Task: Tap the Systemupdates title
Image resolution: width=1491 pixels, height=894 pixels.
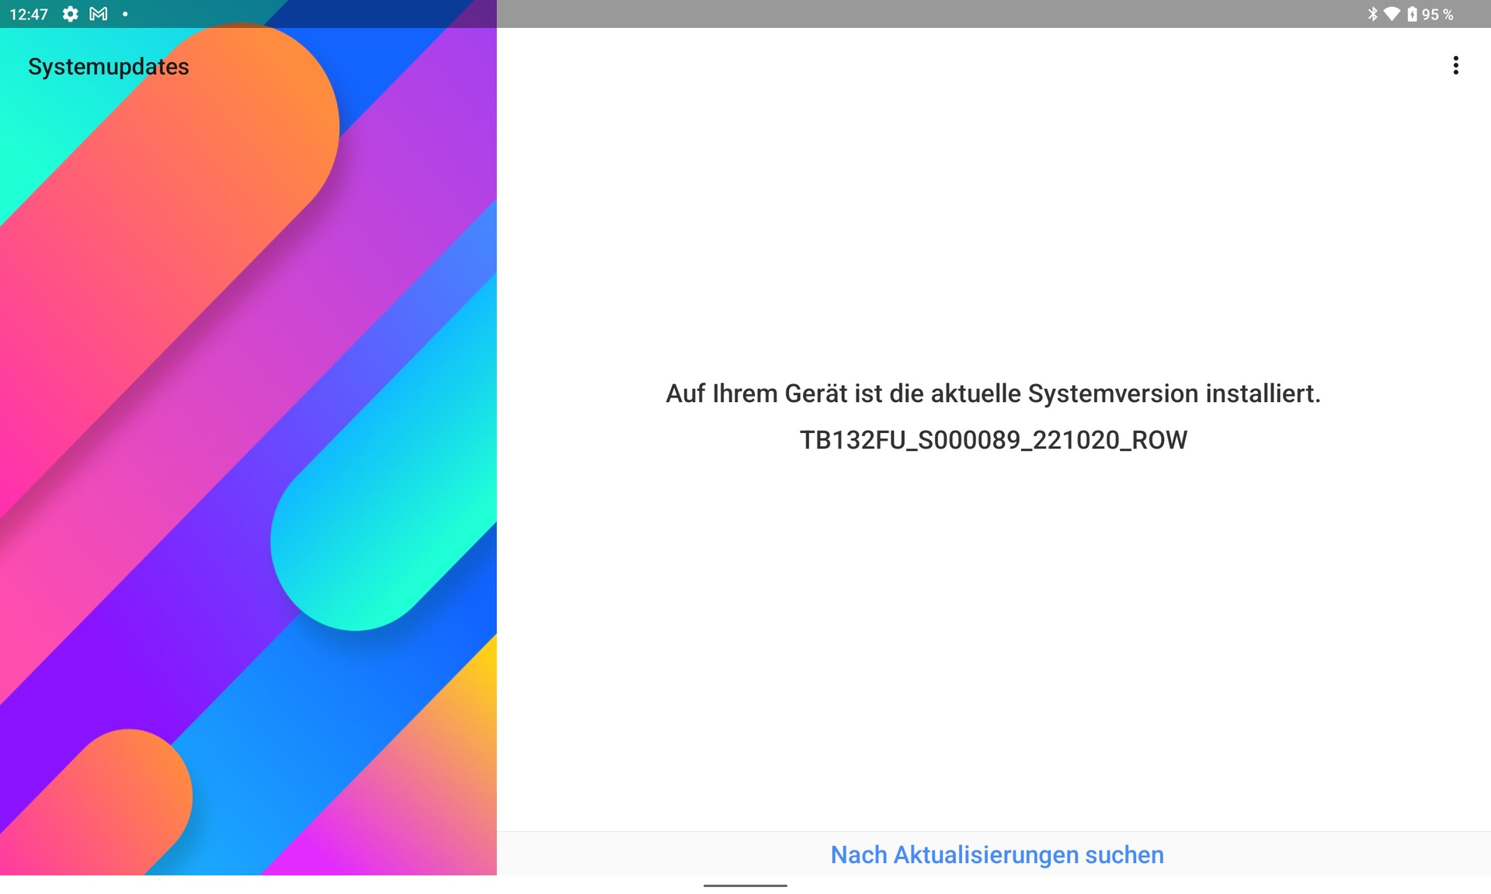Action: pyautogui.click(x=109, y=67)
